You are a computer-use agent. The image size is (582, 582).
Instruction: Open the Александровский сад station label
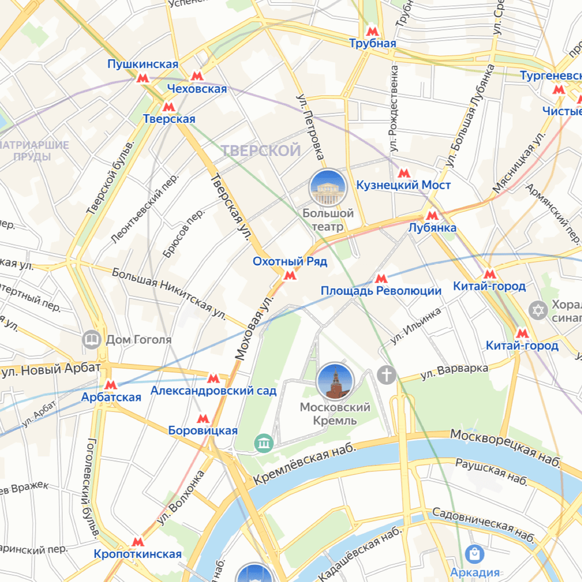point(214,391)
